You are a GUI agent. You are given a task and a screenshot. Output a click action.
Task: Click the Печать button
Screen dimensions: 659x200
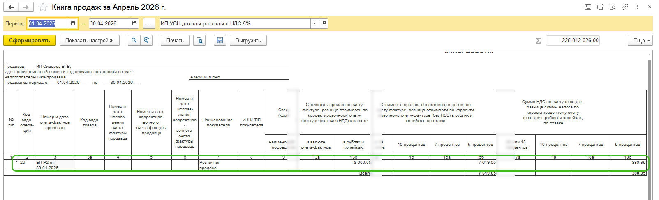[x=175, y=40]
